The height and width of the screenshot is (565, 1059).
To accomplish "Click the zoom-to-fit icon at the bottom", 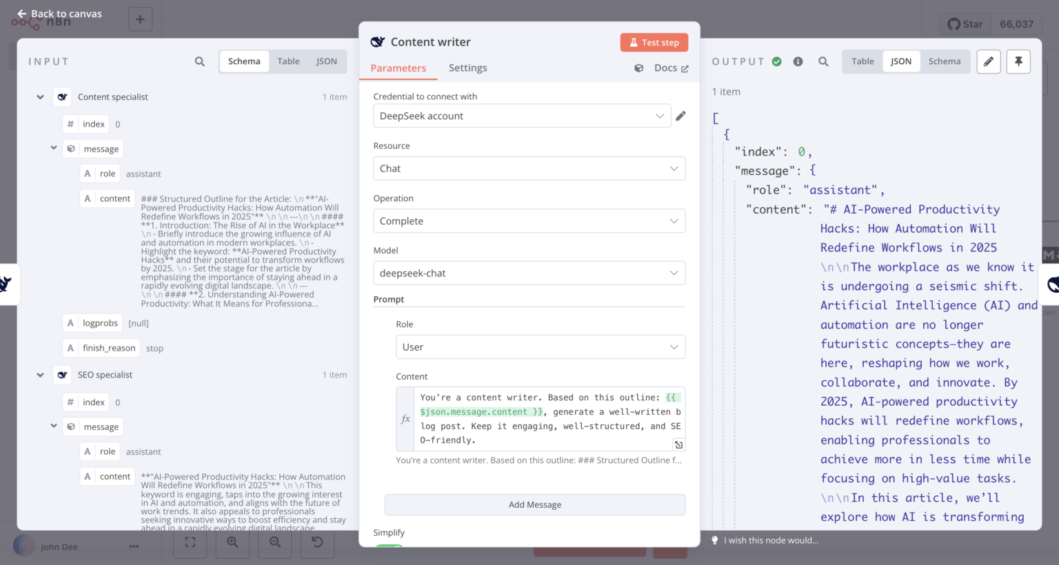I will click(190, 542).
